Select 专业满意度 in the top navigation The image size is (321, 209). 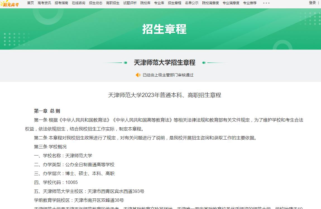pyautogui.click(x=231, y=3)
